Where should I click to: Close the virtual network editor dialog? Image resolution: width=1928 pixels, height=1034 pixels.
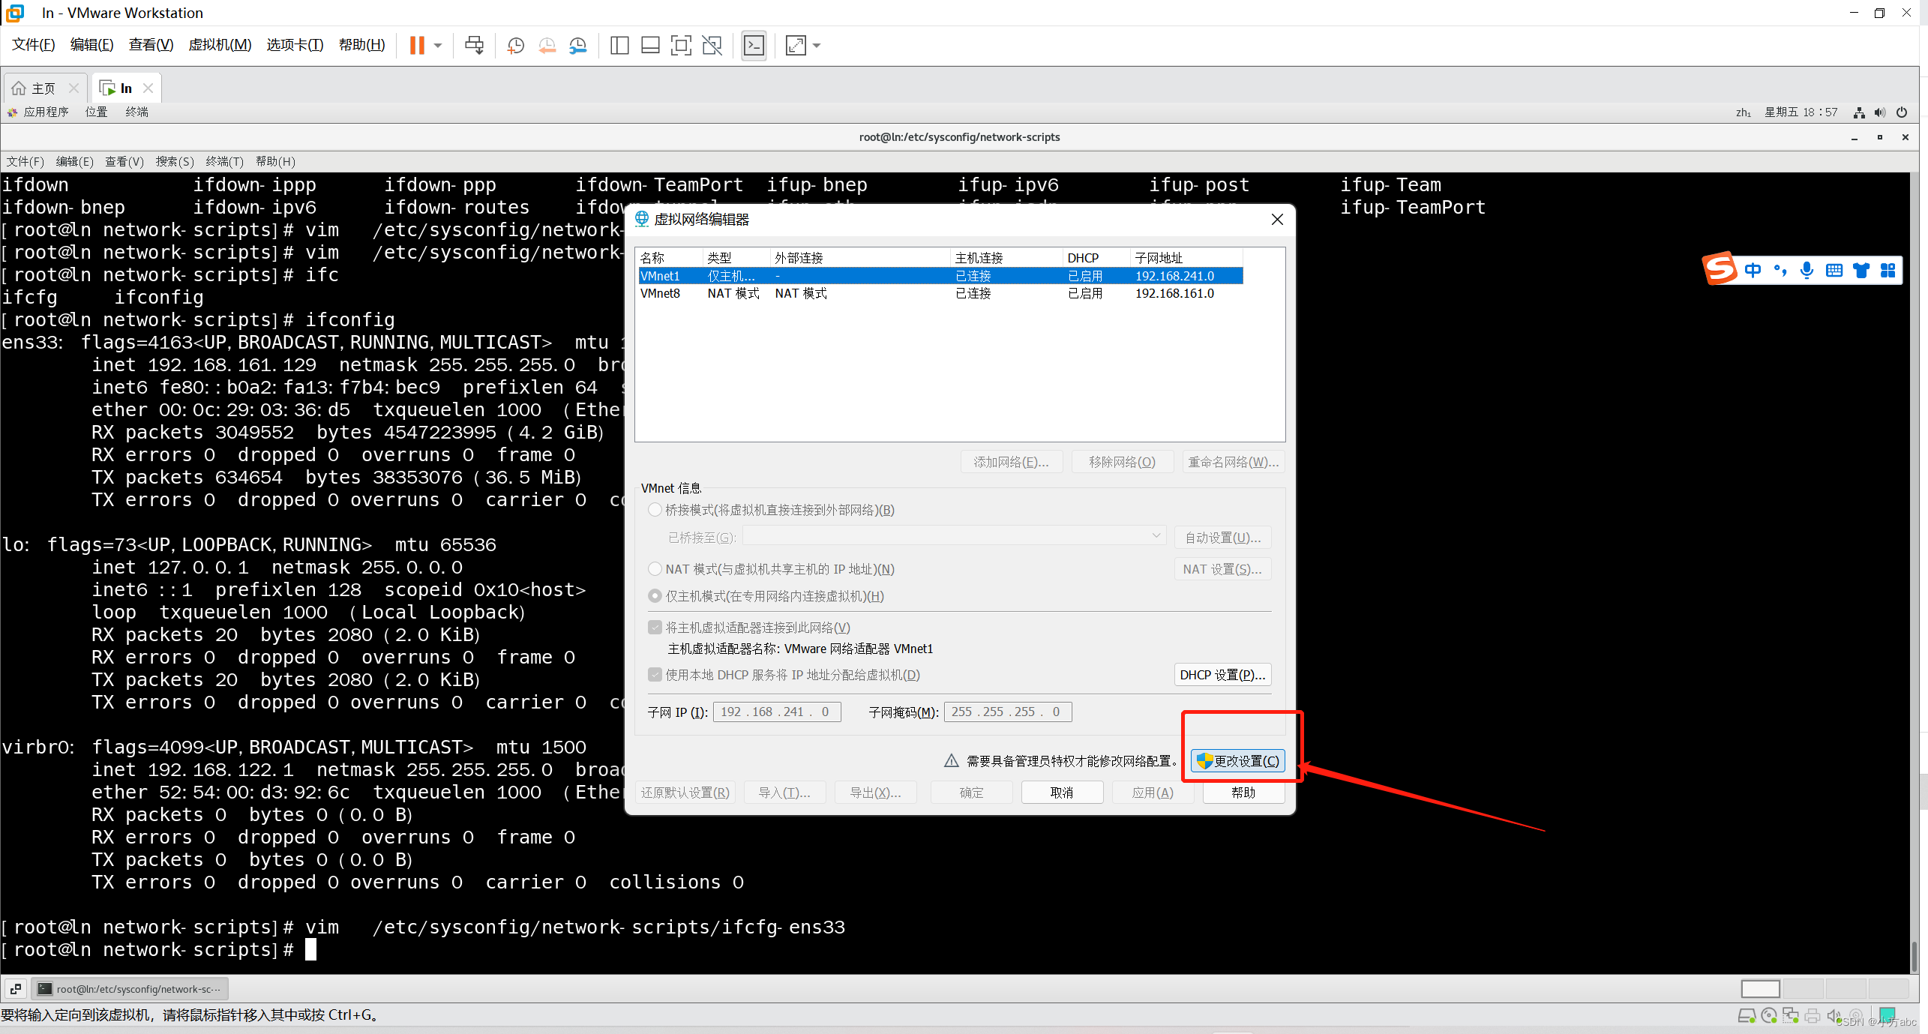pos(1277,219)
